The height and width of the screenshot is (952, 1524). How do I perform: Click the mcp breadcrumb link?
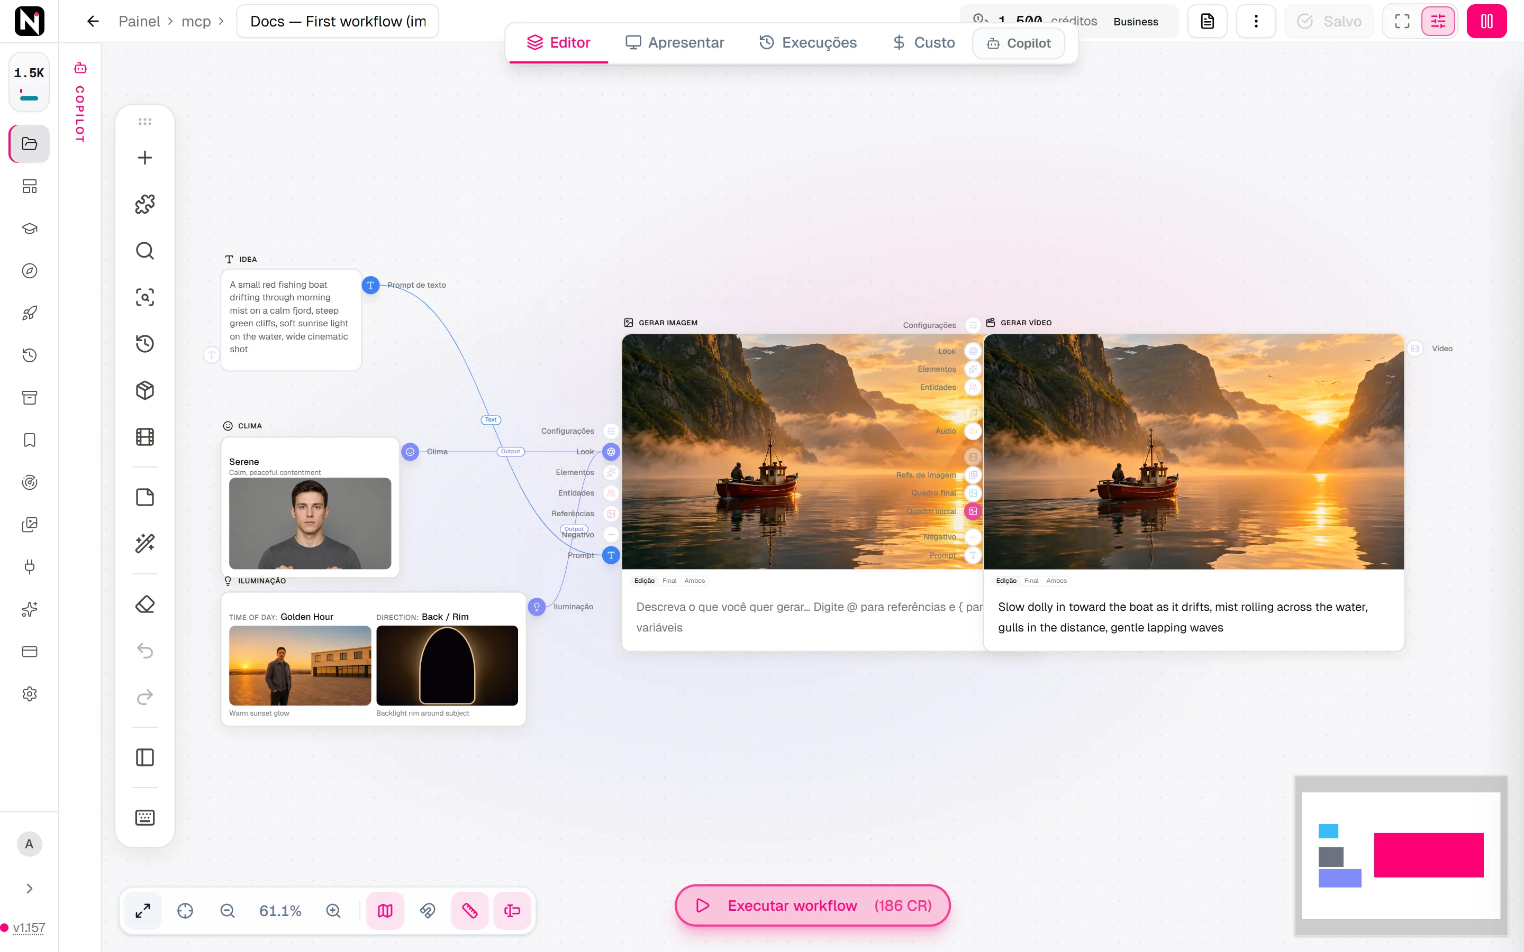196,21
